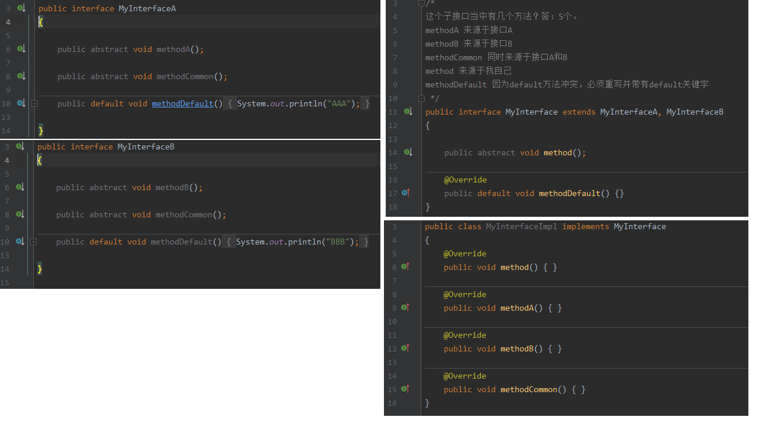Click implements gutter icon beside methodA() in MyInterfaceImpl
The width and height of the screenshot is (762, 430).
405,308
